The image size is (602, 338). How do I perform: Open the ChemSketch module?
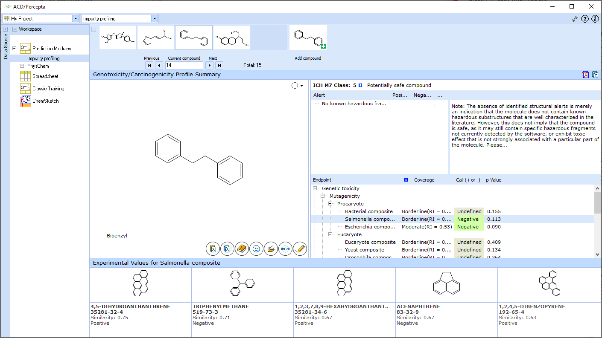[x=45, y=101]
